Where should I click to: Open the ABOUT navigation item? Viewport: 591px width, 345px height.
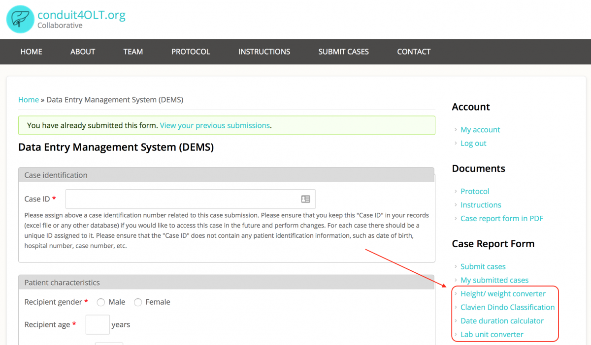(83, 52)
